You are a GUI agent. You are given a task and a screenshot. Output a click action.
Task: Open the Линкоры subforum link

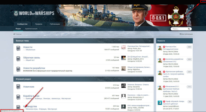[x=47, y=98]
